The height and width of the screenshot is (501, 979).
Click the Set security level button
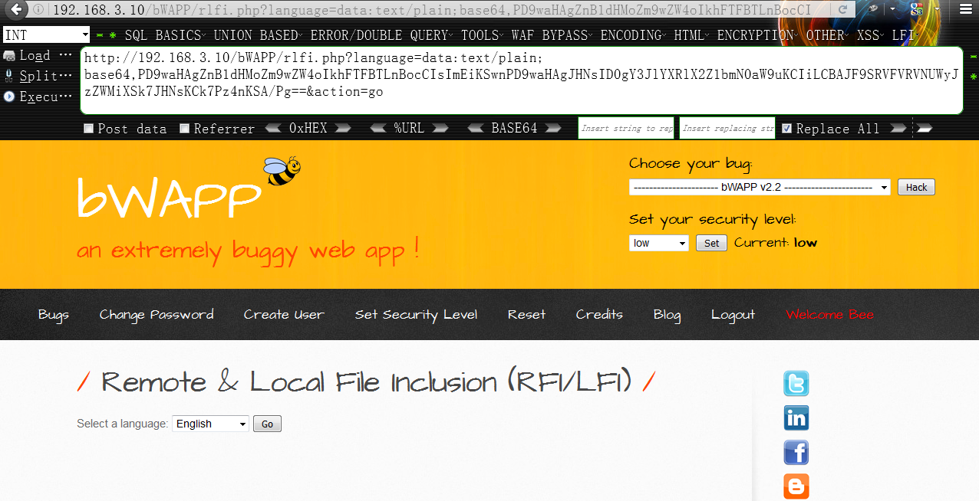coord(711,243)
